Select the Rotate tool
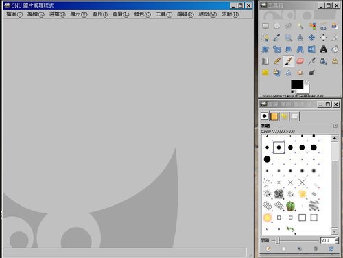Viewport: 343px width, 258px height. click(265, 49)
